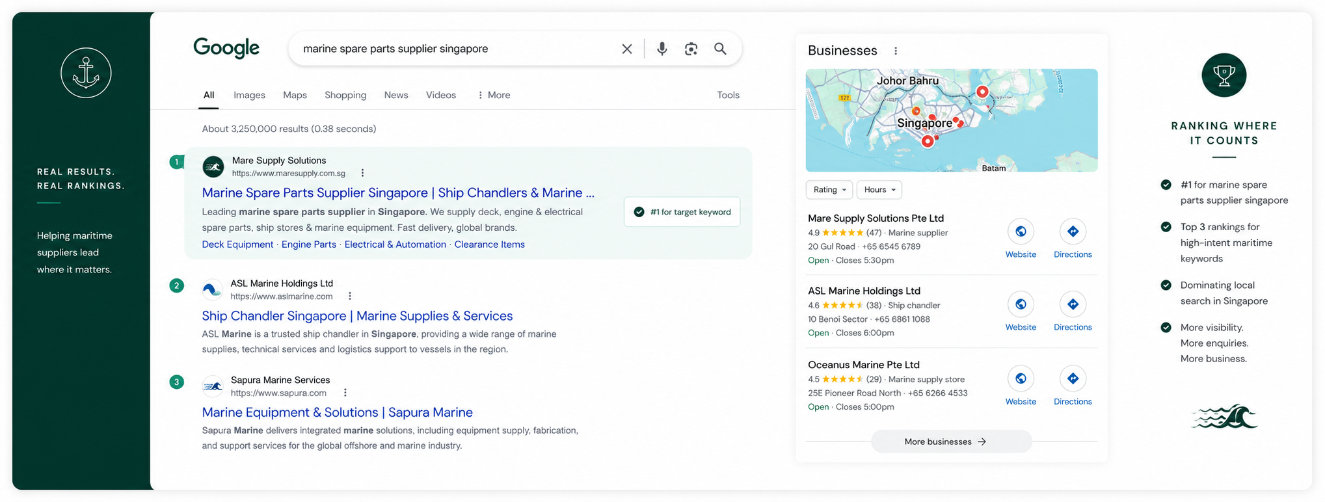This screenshot has height=502, width=1325.
Task: Start voice search with microphone icon
Action: (662, 49)
